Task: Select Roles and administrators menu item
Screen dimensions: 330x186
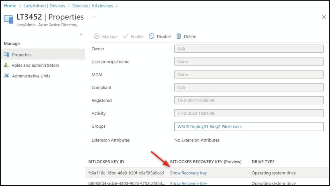Action: pos(35,65)
